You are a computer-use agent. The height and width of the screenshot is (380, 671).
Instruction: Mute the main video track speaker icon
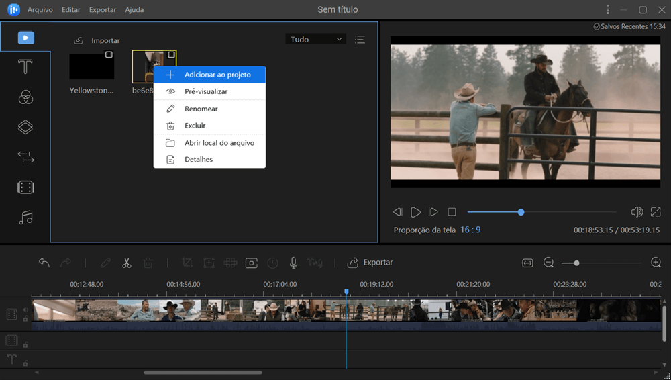25,310
